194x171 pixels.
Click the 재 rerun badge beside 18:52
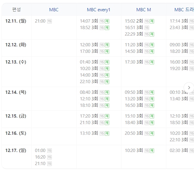107,28
